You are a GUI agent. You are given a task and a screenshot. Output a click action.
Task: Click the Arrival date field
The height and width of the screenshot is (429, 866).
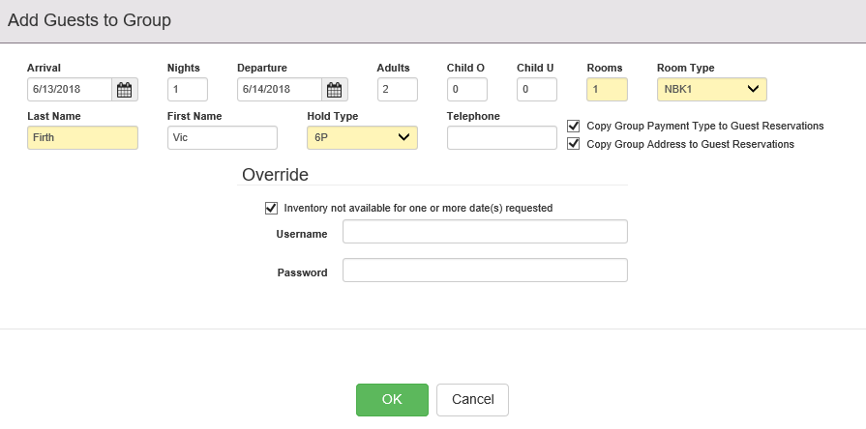70,90
